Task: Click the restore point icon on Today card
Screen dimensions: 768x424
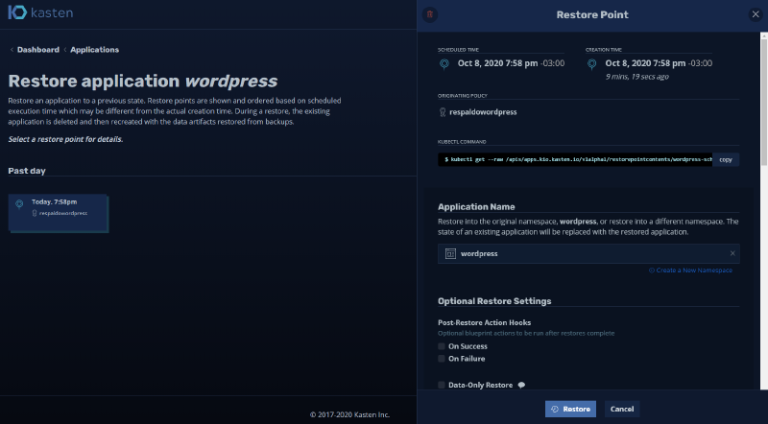Action: coord(19,203)
